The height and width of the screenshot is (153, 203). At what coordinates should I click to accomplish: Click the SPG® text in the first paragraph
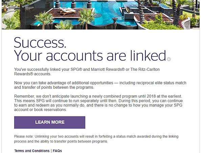[76, 69]
